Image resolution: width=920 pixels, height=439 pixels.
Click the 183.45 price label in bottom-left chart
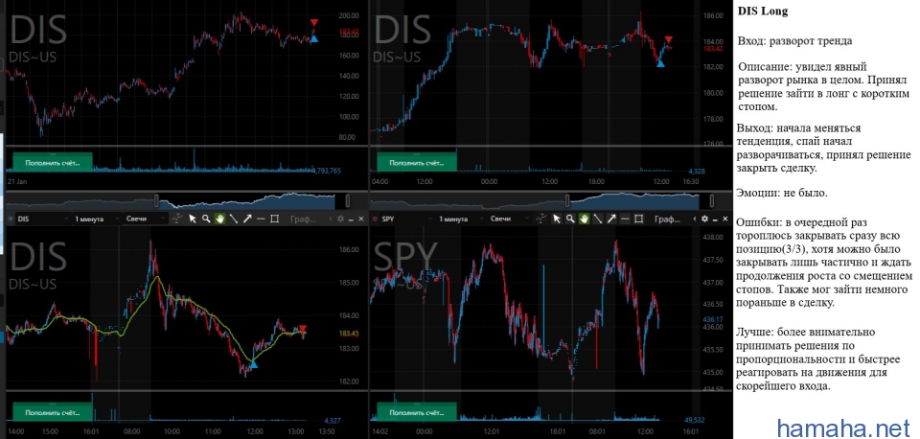(x=349, y=334)
